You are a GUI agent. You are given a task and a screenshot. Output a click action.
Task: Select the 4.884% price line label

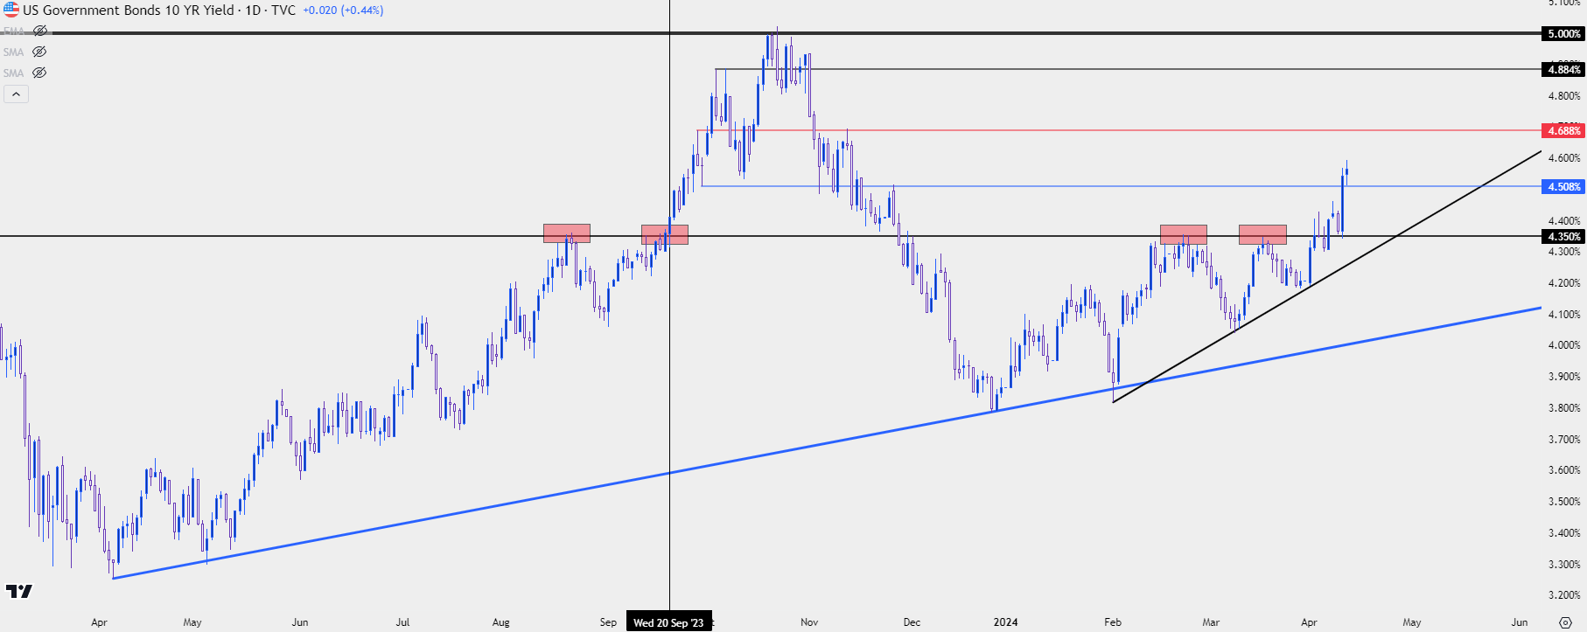(1563, 69)
